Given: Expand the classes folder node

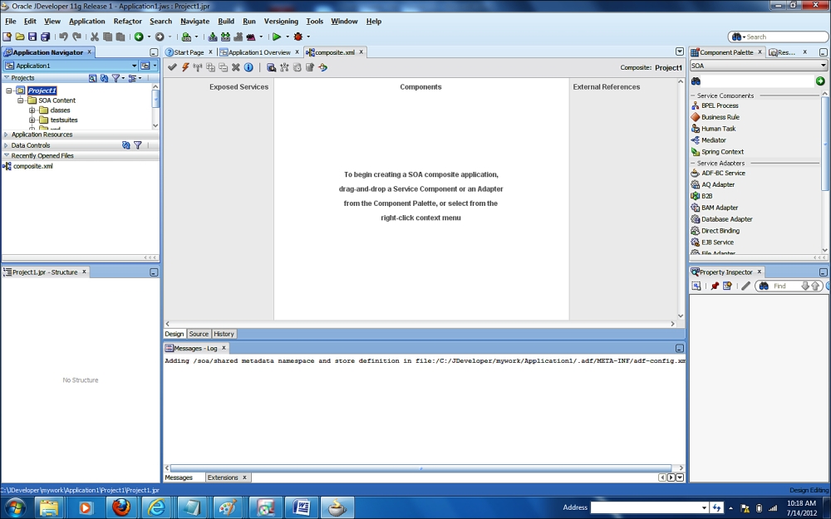Looking at the screenshot, I should [32, 110].
